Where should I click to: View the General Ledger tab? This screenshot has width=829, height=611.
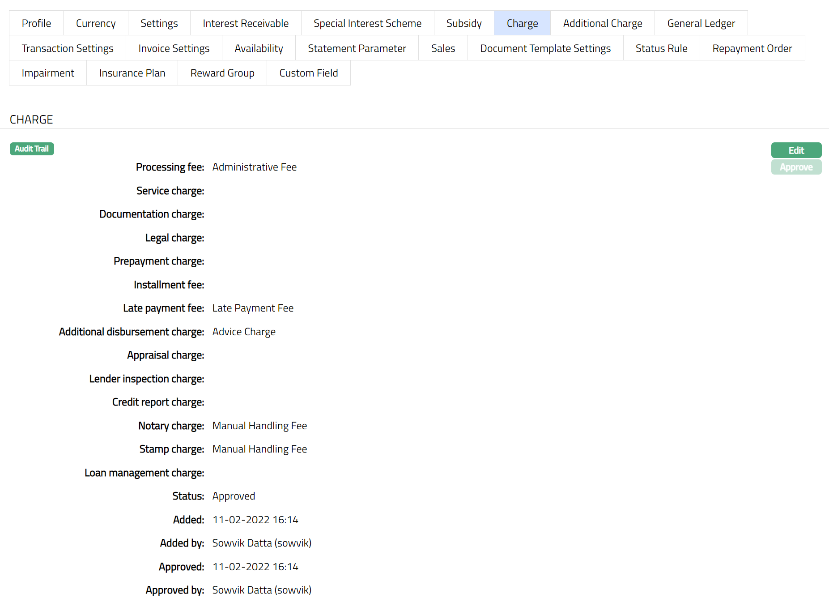click(701, 23)
